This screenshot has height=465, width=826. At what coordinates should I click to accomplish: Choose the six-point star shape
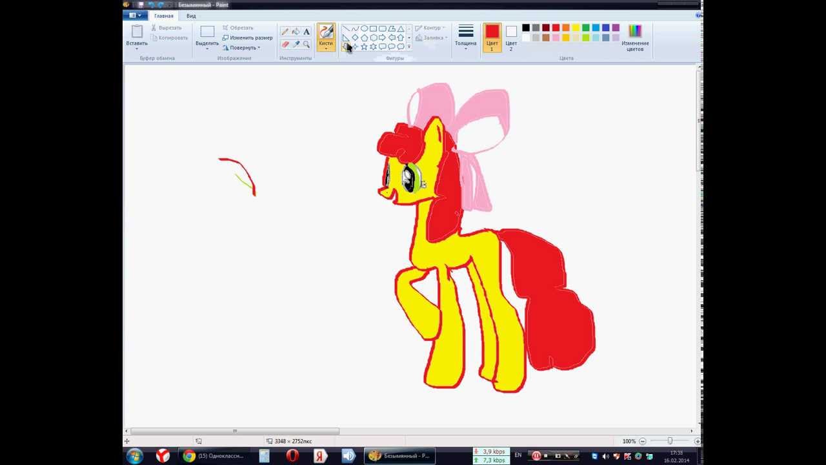pos(373,46)
